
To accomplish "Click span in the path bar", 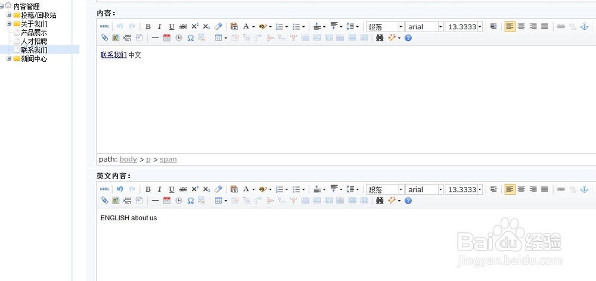I will tap(168, 160).
